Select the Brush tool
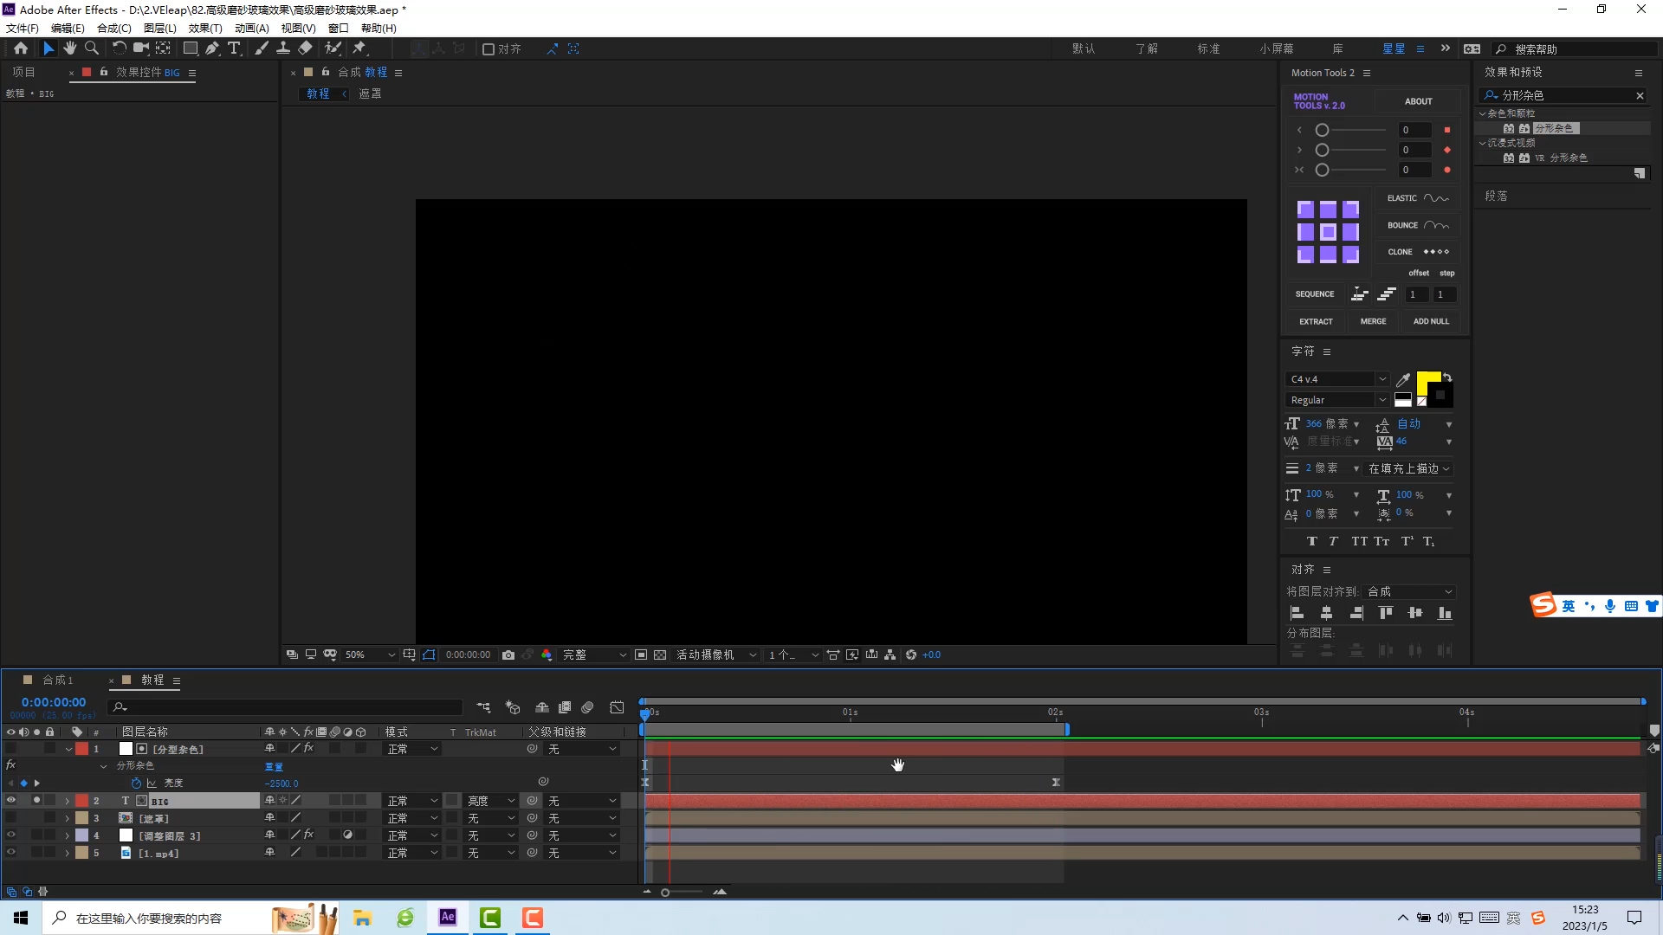1663x935 pixels. coord(261,48)
